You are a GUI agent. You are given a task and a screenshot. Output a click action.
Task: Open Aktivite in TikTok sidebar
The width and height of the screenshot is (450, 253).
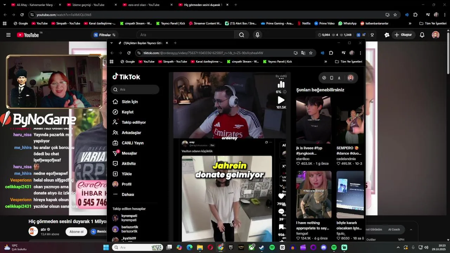click(x=124, y=164)
